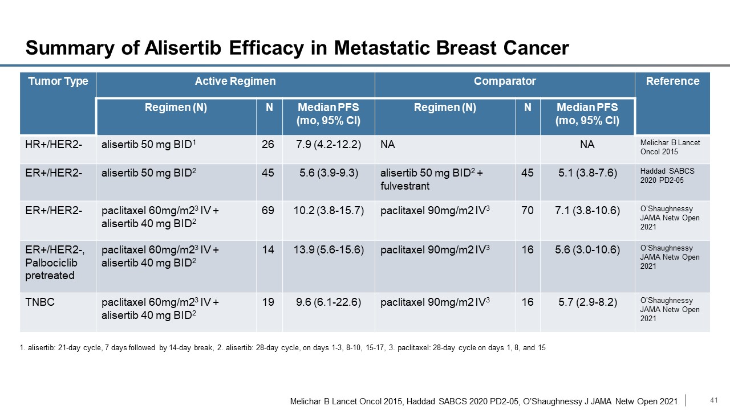Select the Tumor Type column header
730x410 pixels.
coord(58,81)
